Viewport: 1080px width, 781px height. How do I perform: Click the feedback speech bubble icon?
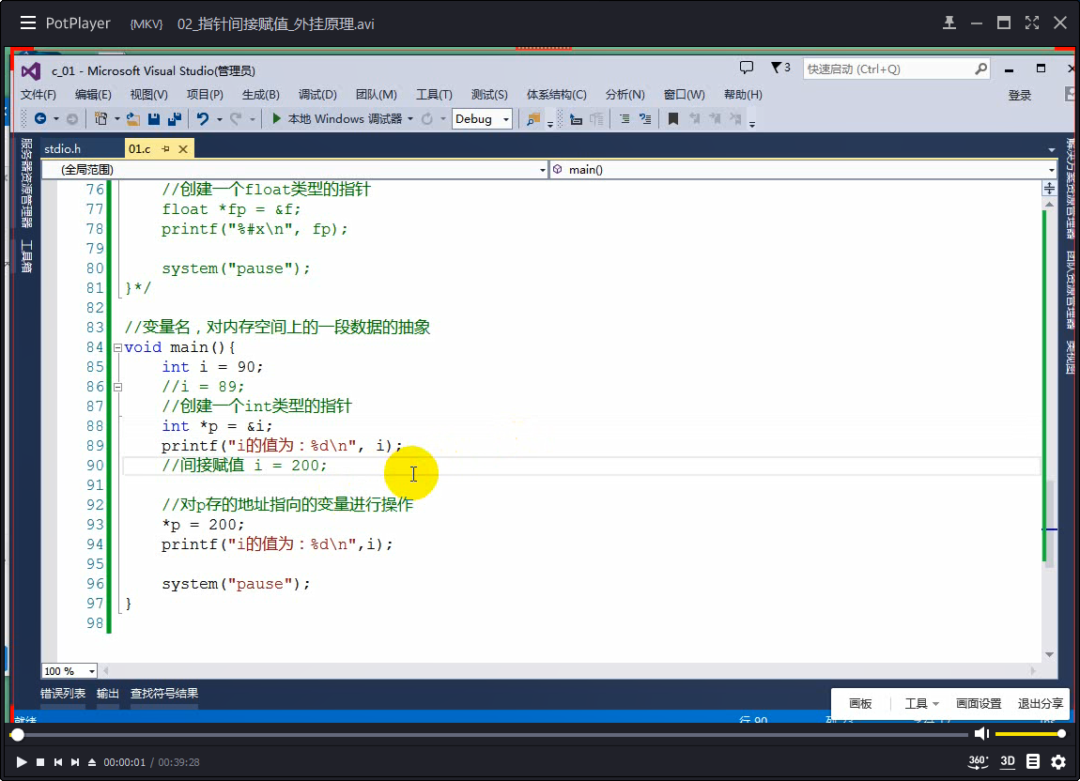[747, 69]
